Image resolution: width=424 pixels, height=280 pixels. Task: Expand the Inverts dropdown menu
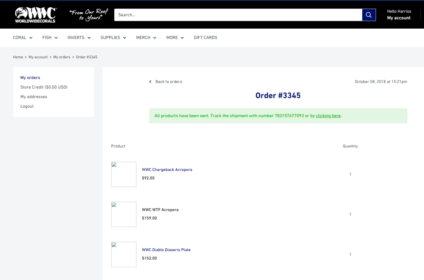point(79,37)
